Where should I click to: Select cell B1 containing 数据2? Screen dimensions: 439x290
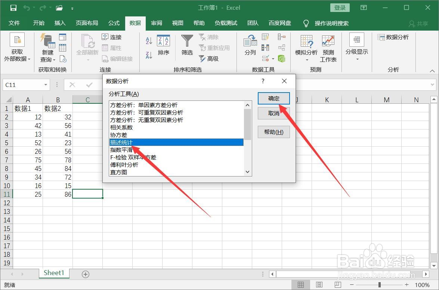pos(58,109)
